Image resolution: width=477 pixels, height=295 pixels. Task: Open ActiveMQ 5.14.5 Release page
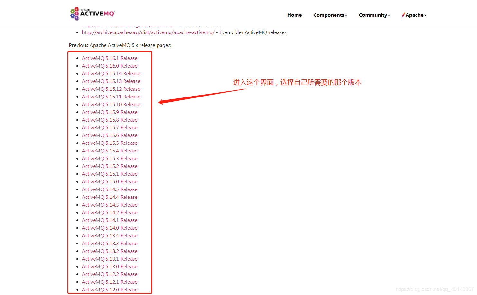110,189
